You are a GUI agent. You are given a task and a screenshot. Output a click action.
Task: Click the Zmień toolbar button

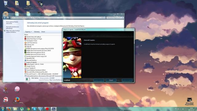tap(43, 32)
